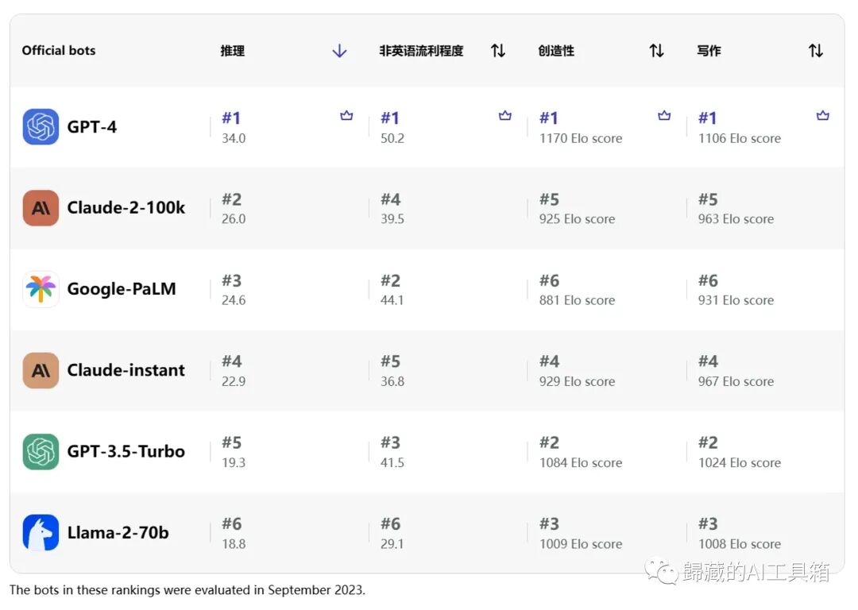Click crown icon in GPT-4 推理 cell
This screenshot has height=610, width=858.
(346, 115)
